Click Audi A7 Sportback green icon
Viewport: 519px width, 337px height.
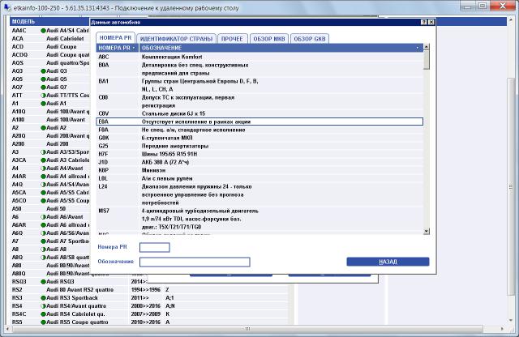pos(43,241)
